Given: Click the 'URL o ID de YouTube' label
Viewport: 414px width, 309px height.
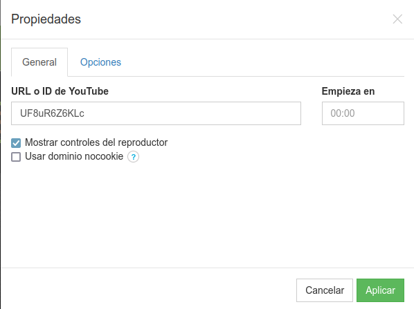Looking at the screenshot, I should (60, 91).
